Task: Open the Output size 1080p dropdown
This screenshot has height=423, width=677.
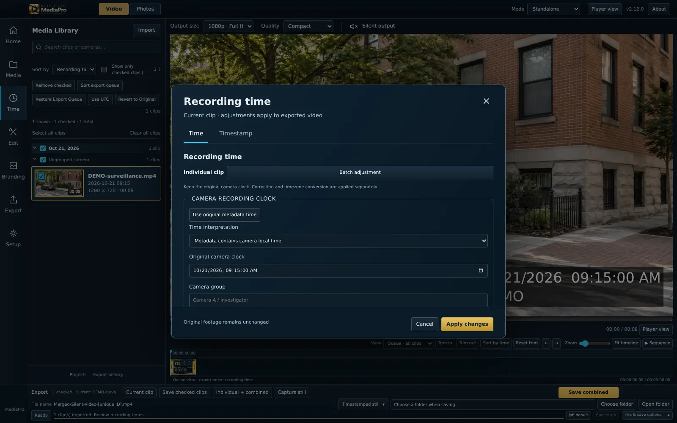Action: (x=228, y=26)
